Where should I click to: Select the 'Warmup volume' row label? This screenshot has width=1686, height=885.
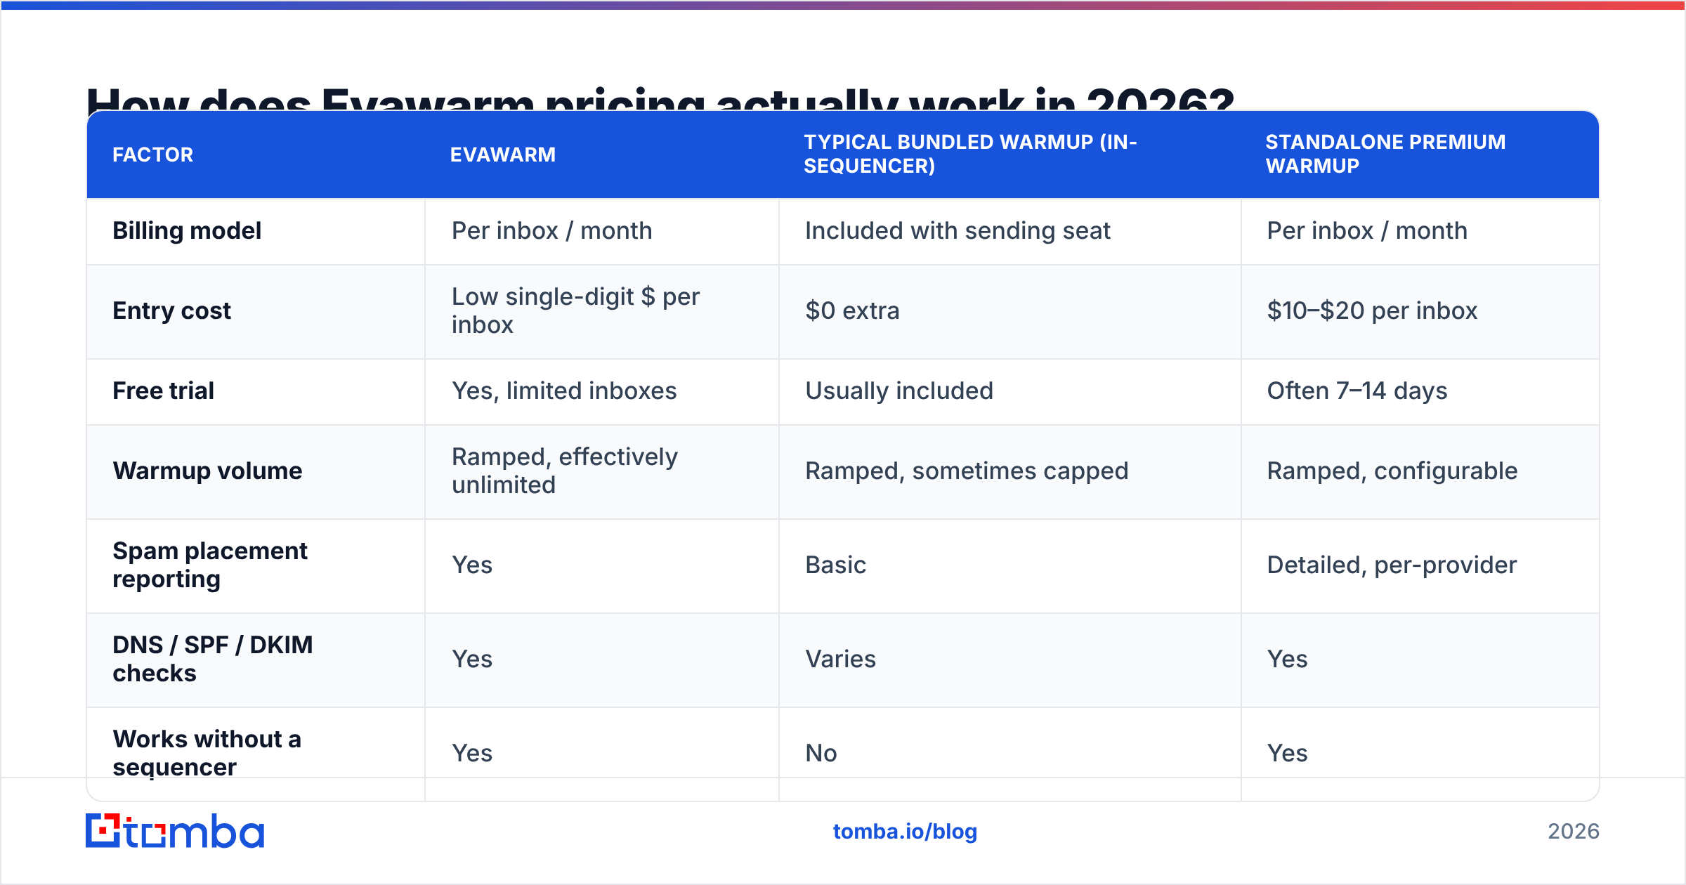(x=207, y=471)
